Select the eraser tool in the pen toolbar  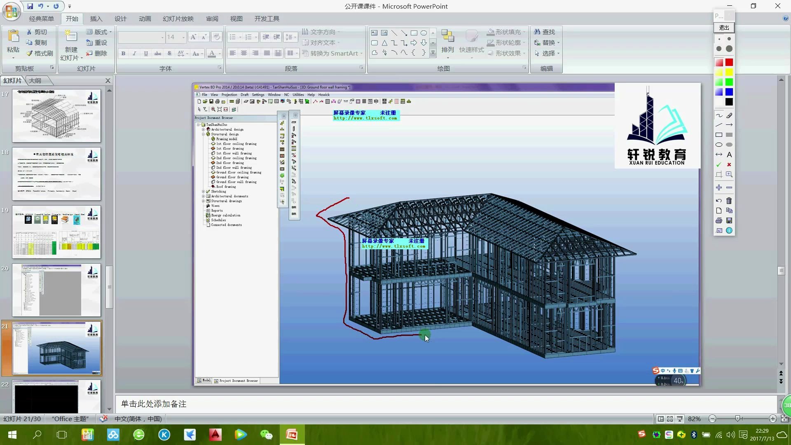pos(729,115)
